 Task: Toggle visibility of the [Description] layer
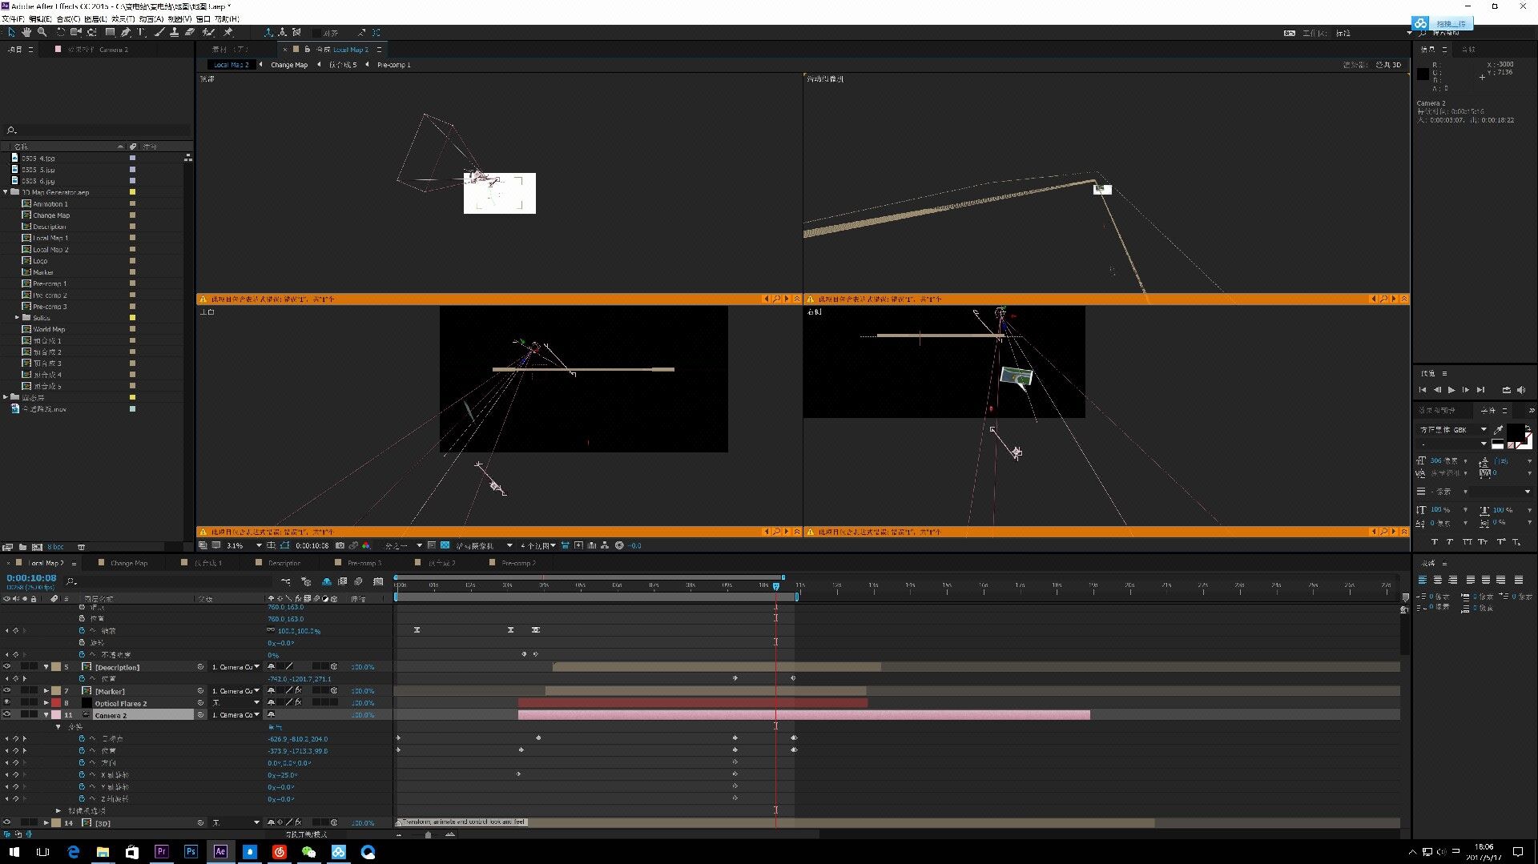click(x=7, y=667)
